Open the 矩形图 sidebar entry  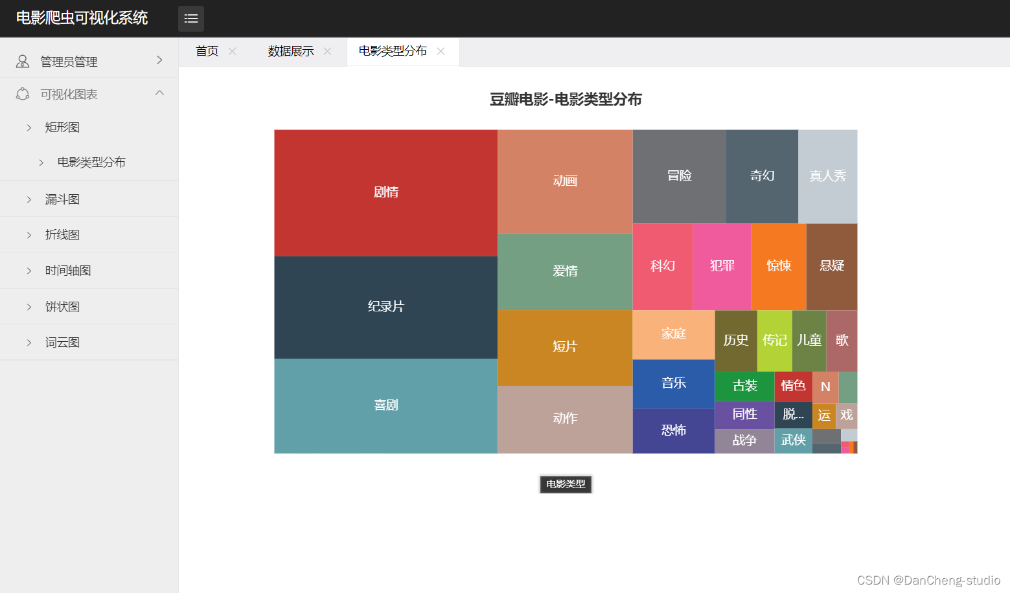pos(89,128)
